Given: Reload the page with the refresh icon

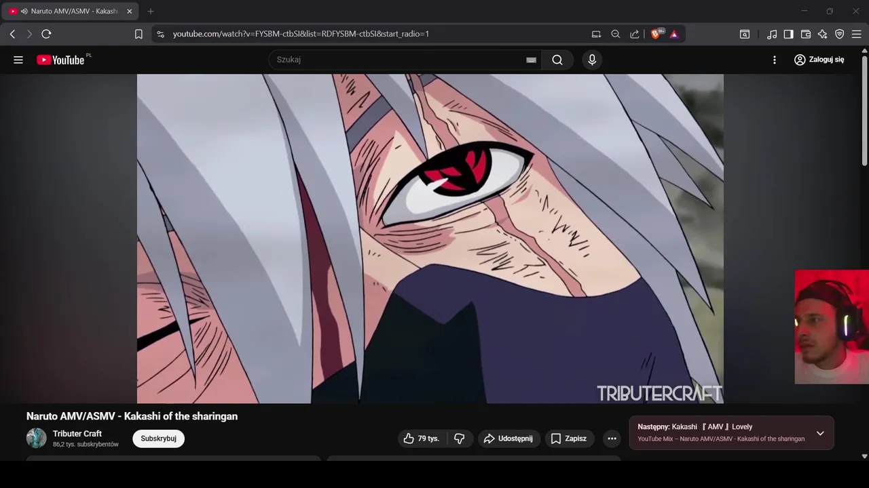Looking at the screenshot, I should [46, 34].
